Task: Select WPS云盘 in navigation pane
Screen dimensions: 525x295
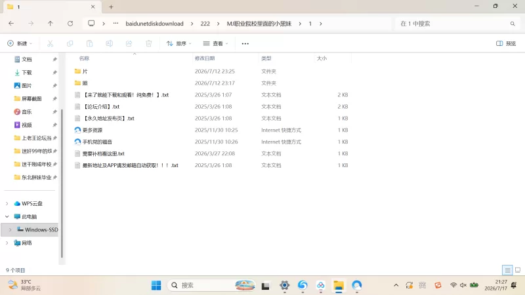Action: click(31, 203)
